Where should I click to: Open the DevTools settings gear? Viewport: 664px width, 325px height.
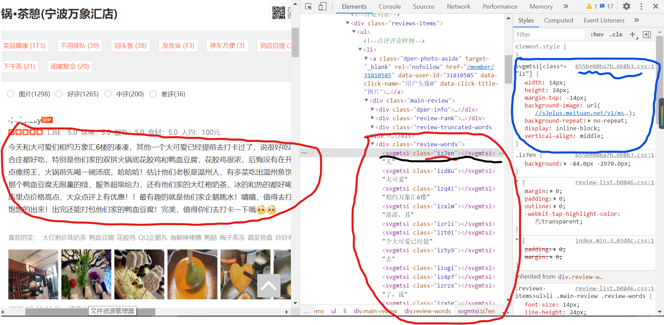[627, 6]
